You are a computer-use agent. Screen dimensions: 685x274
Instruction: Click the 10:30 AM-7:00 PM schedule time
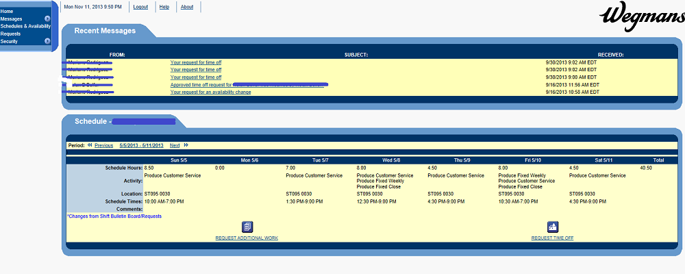coord(518,201)
